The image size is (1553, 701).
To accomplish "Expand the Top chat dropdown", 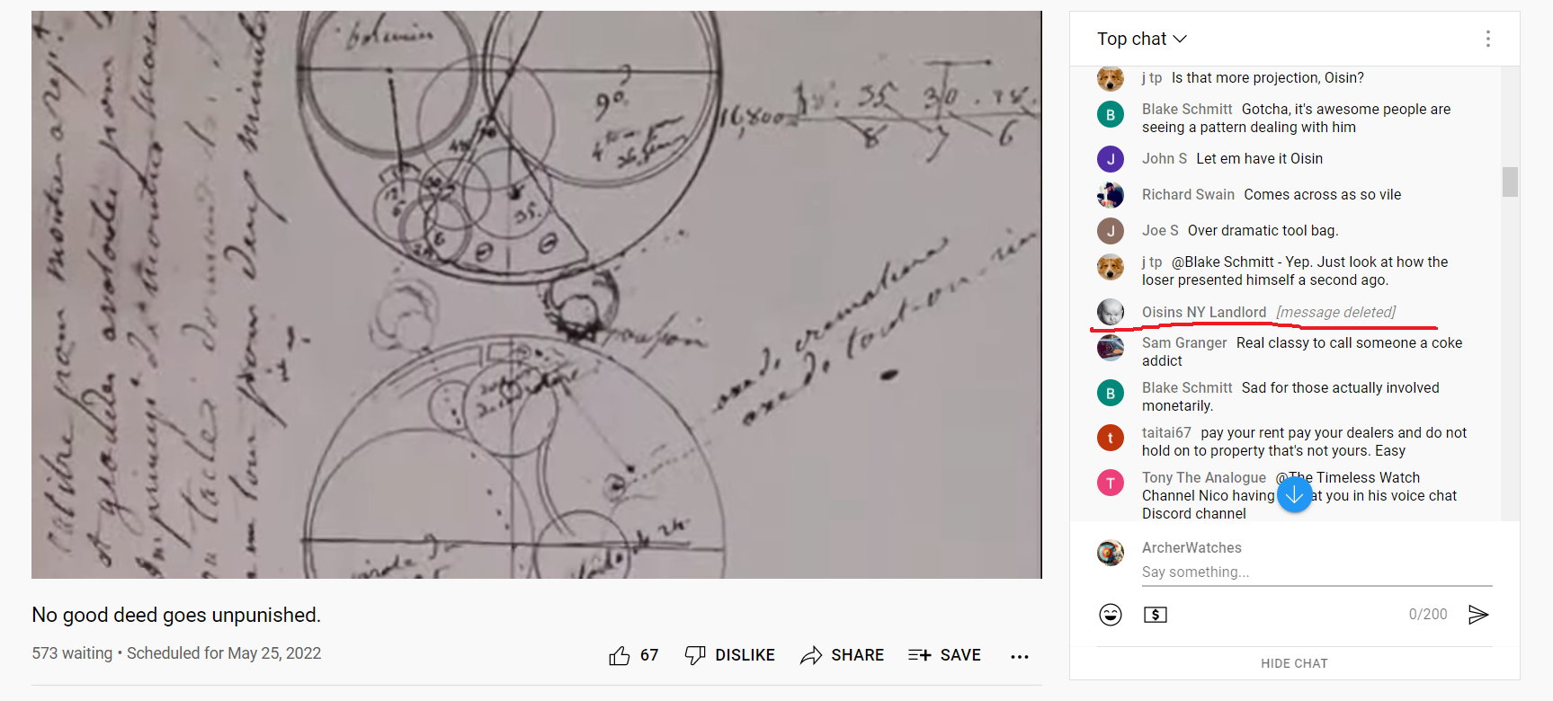I will tap(1142, 39).
